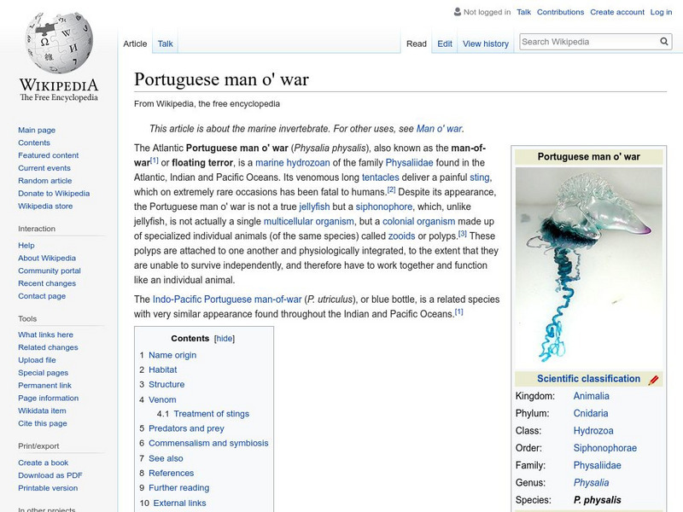Click the Not logged in user icon
683x512 pixels.
457,12
